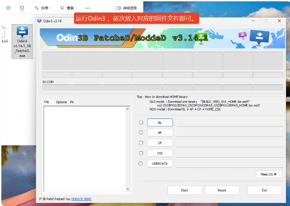Screen dimensions: 290x206
Task: Click the USERDATA file path field
Action: (x=230, y=164)
